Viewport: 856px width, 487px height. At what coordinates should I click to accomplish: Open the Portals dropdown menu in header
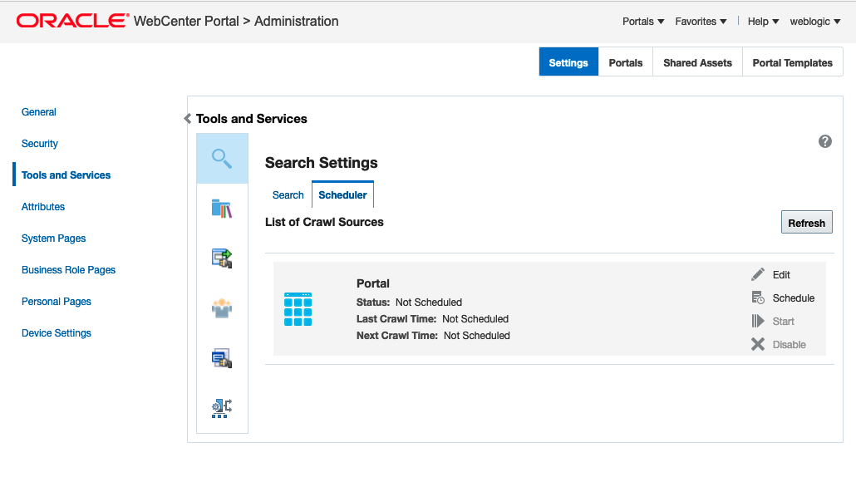(643, 22)
